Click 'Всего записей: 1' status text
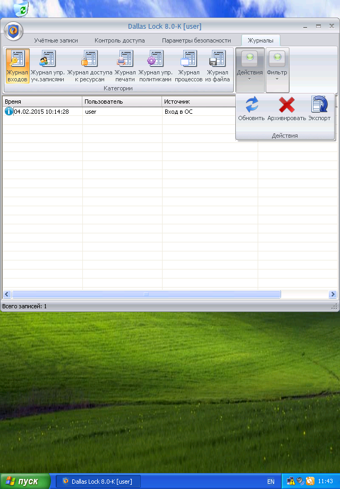Screen dimensions: 340x489 [24, 306]
